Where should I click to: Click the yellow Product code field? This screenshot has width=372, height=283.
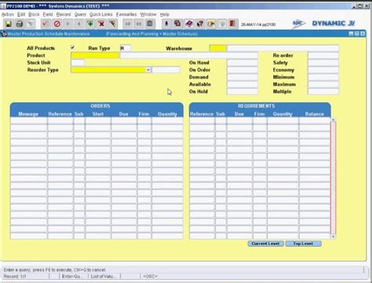pos(95,55)
